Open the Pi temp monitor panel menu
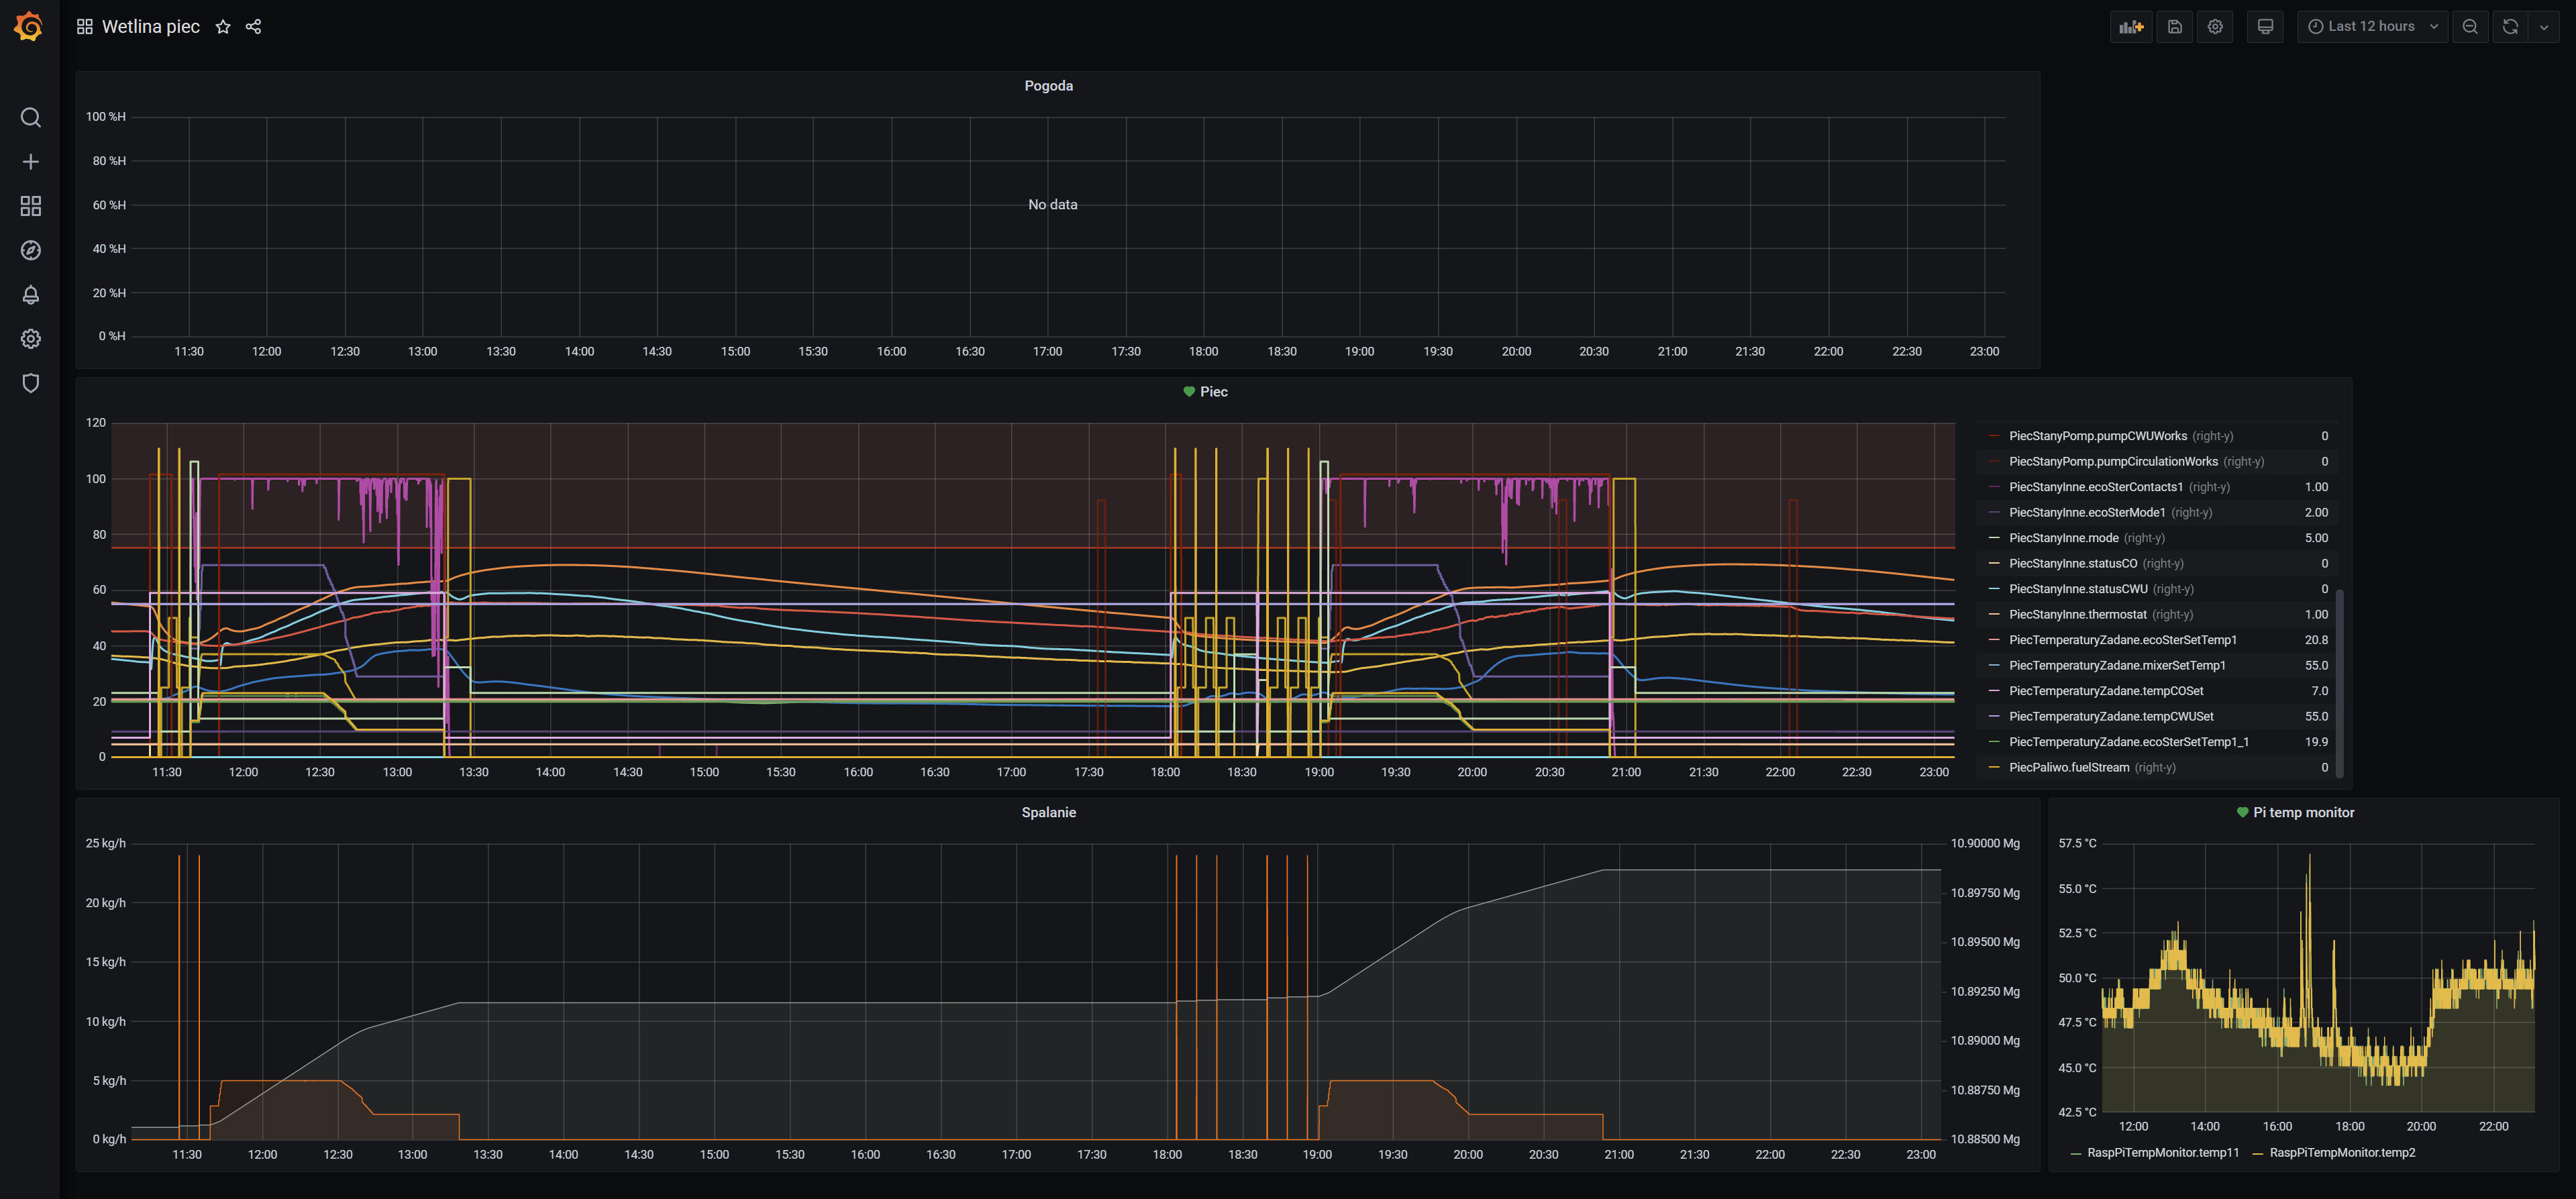Image resolution: width=2576 pixels, height=1199 pixels. pos(2303,813)
